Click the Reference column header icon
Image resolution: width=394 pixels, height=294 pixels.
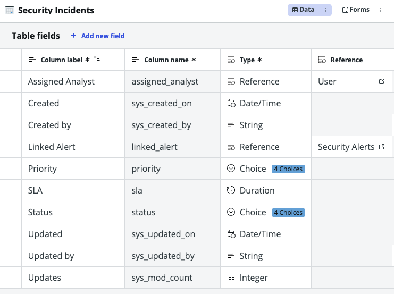coord(322,60)
